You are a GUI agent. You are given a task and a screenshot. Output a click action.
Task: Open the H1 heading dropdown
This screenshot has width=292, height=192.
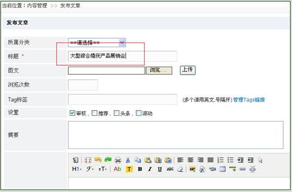click(x=77, y=169)
